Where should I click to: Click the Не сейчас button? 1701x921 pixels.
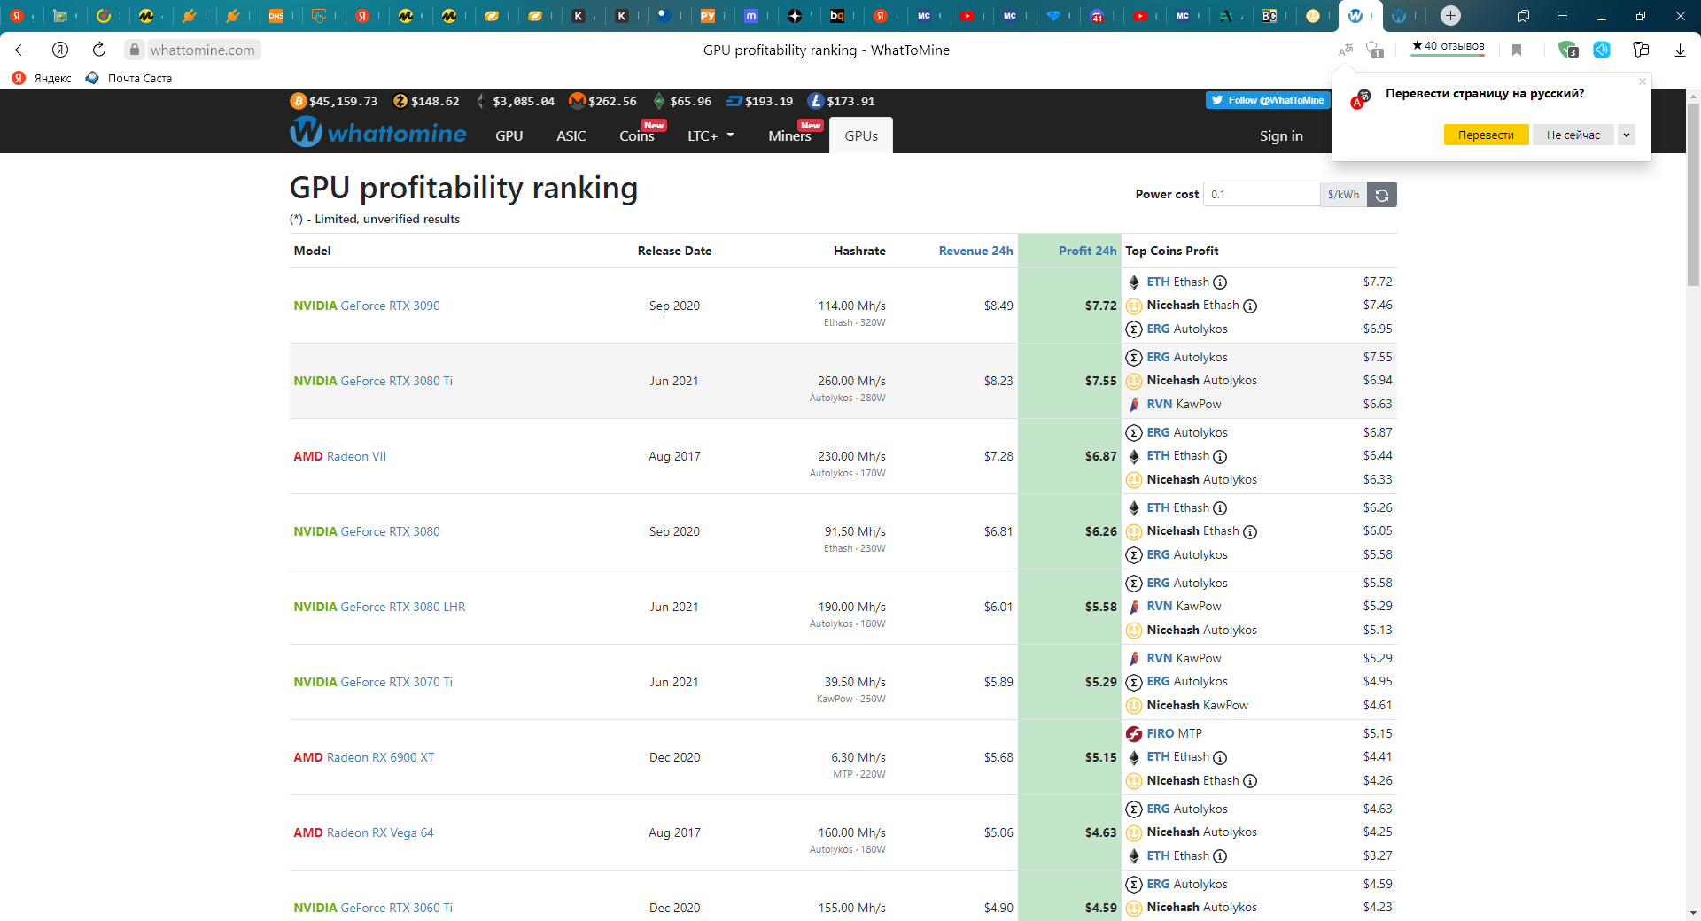(x=1573, y=135)
